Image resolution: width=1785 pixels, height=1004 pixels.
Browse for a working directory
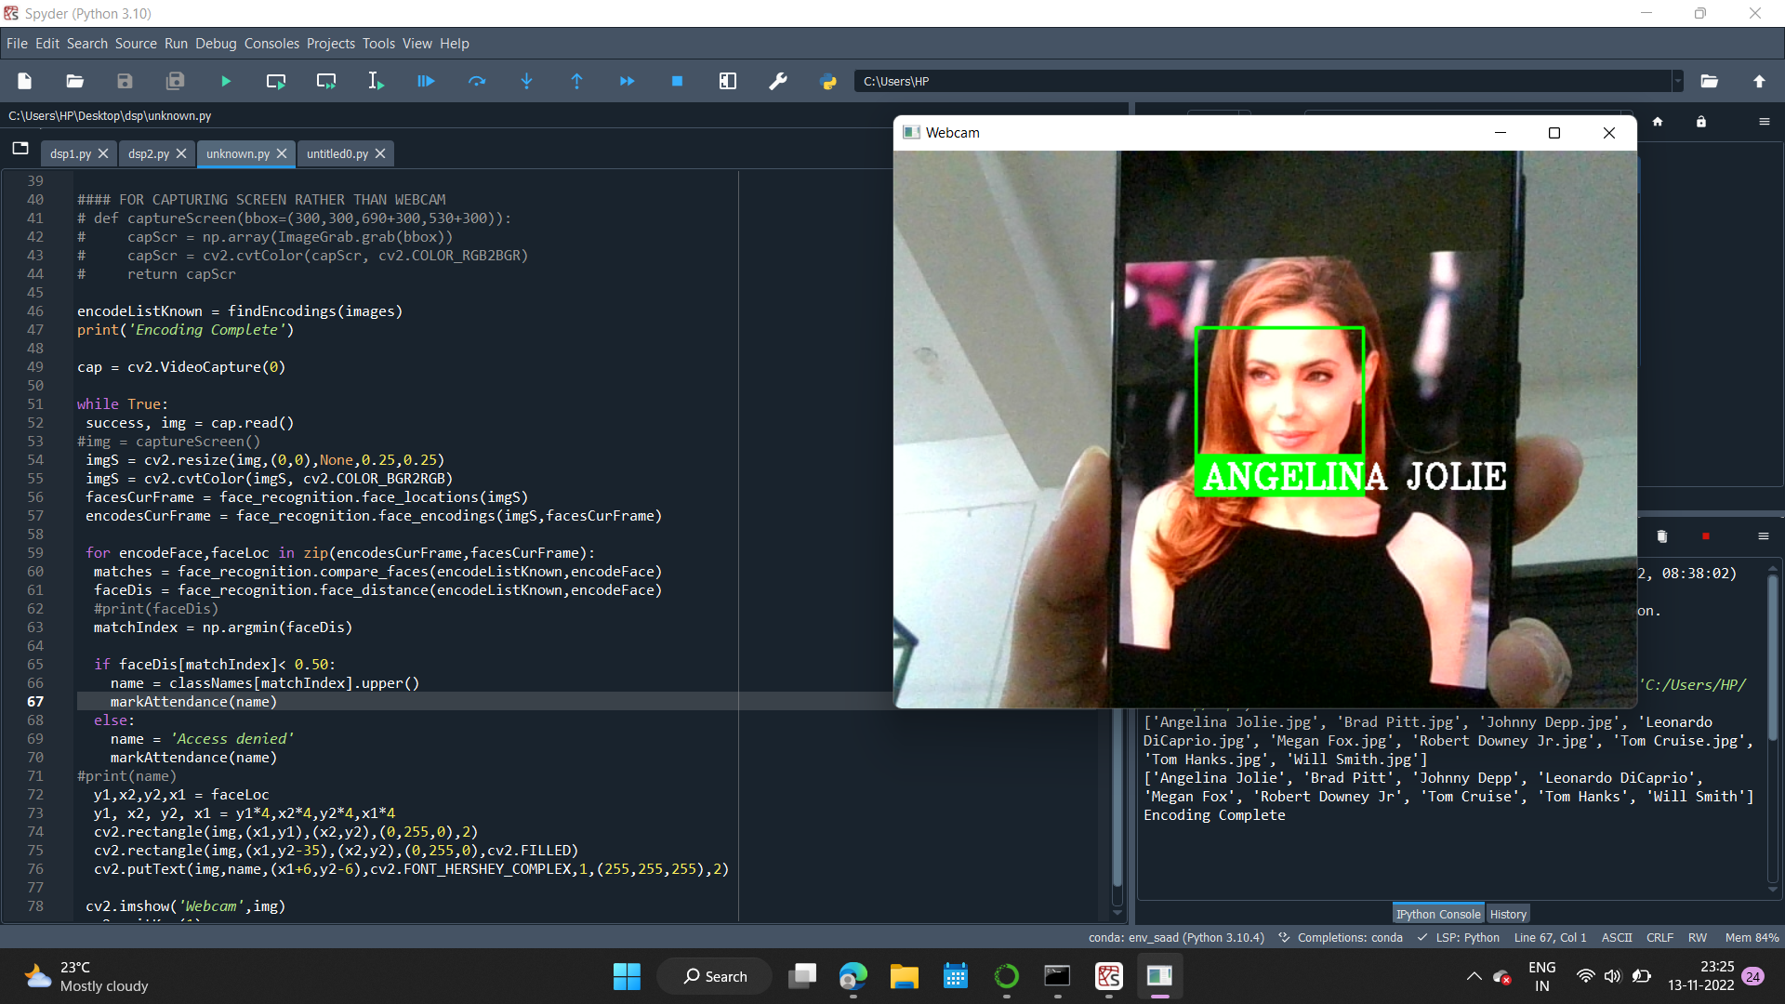point(1709,82)
